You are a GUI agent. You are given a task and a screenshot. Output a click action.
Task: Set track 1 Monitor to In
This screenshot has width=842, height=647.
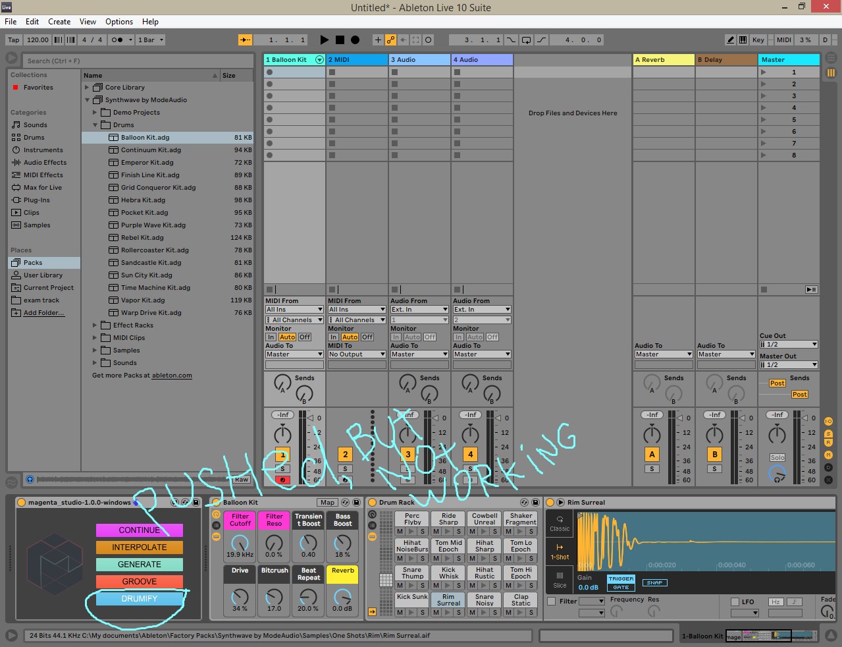pyautogui.click(x=271, y=337)
